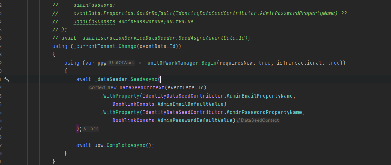This screenshot has width=391, height=165.
Task: Click the underlined uow variable declaration
Action: (102, 63)
